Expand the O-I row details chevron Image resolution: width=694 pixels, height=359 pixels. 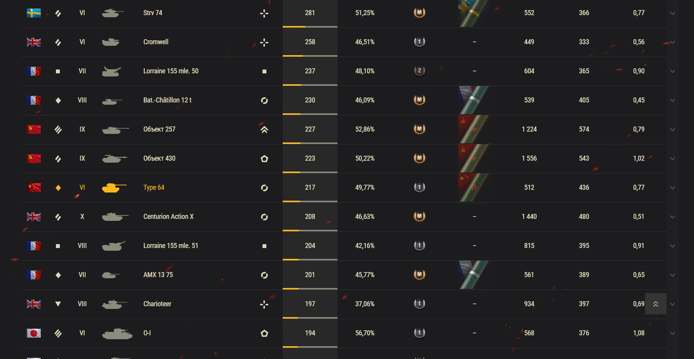point(673,333)
